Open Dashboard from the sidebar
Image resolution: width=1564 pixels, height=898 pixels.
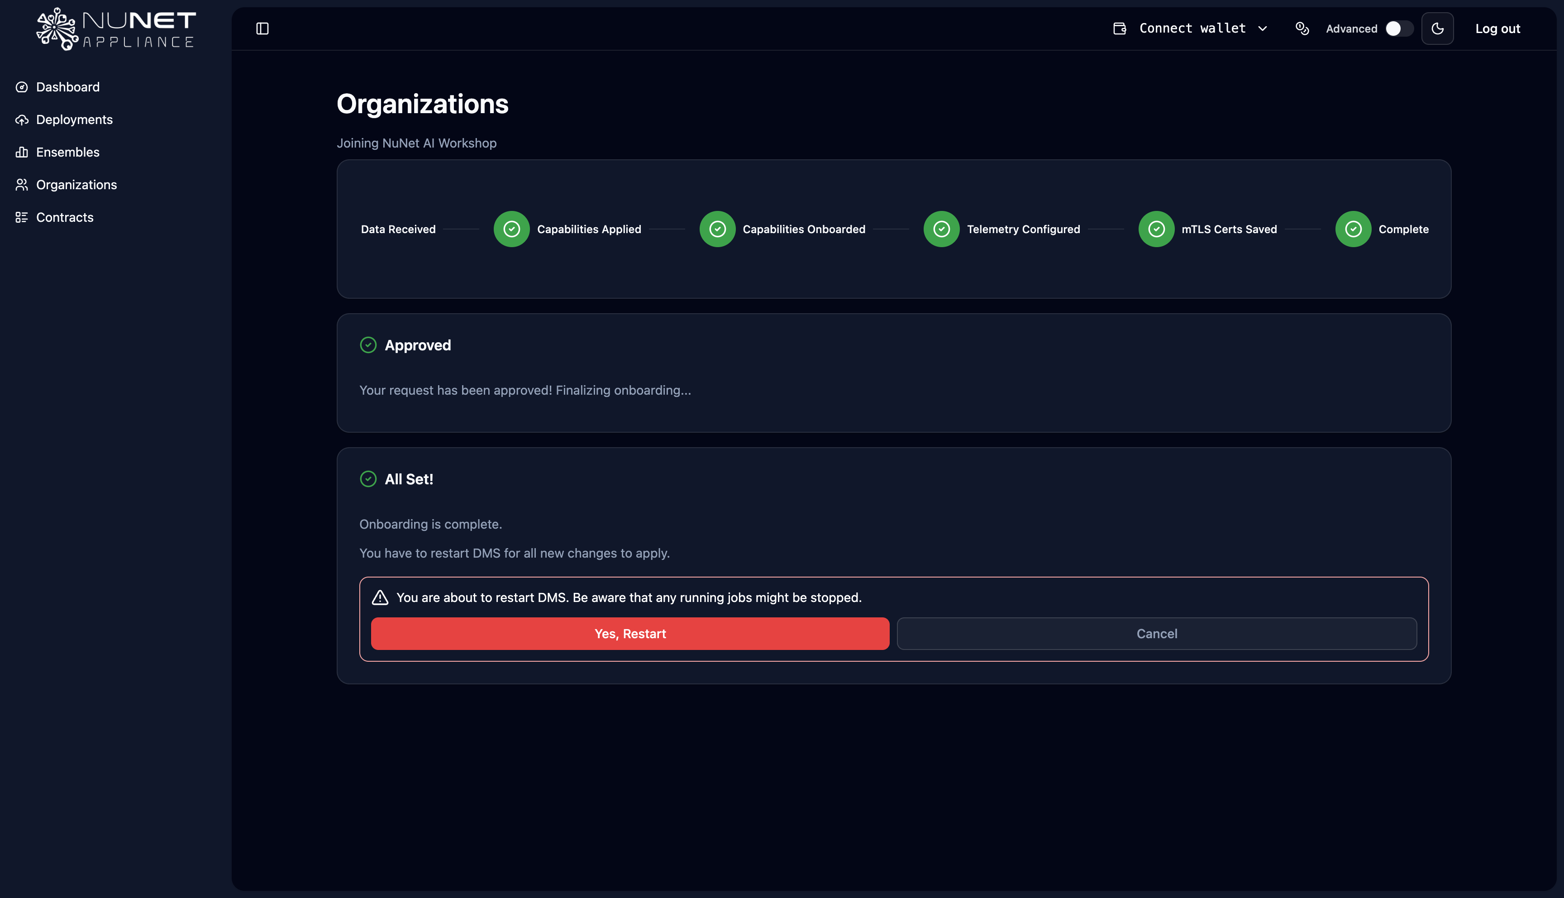coord(67,87)
